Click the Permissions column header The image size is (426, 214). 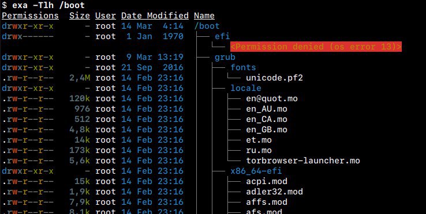[x=30, y=16]
